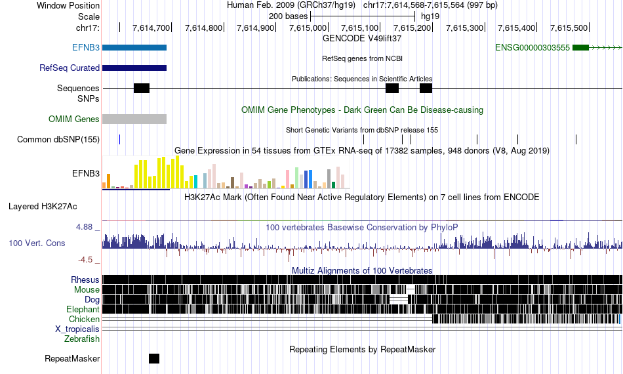Viewport: 623px width, 374px height.
Task: Click the green ENSG00000303555 exon block
Action: point(580,48)
